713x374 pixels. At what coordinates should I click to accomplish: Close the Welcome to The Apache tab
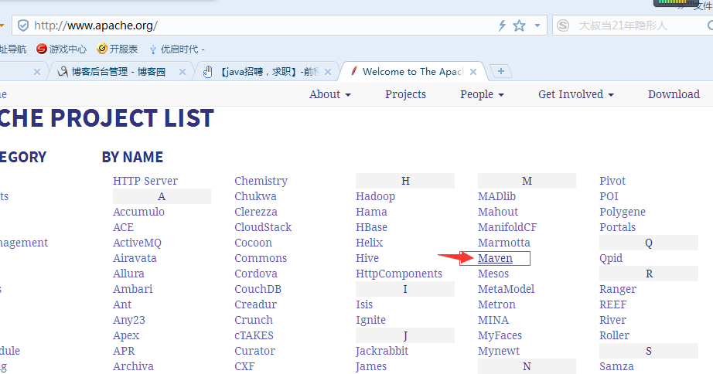(473, 72)
